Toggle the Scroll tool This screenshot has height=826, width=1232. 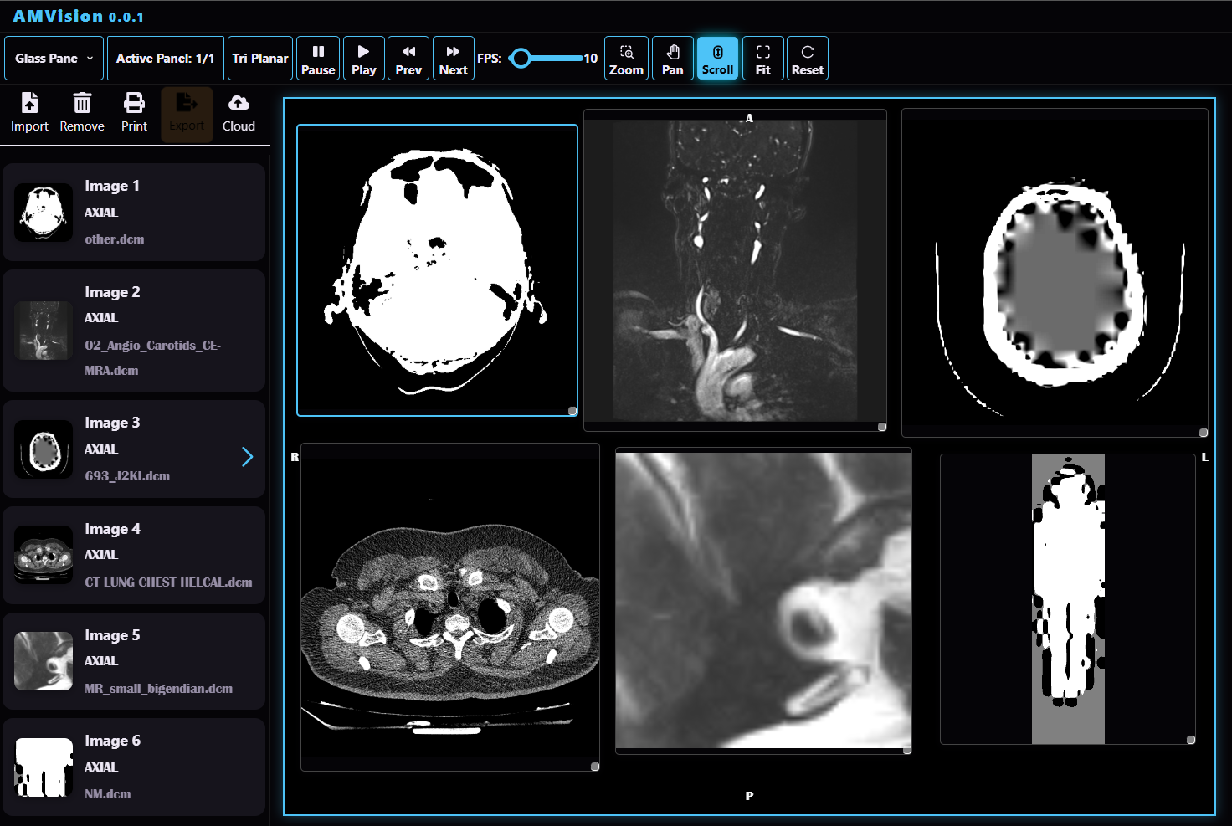click(x=717, y=58)
